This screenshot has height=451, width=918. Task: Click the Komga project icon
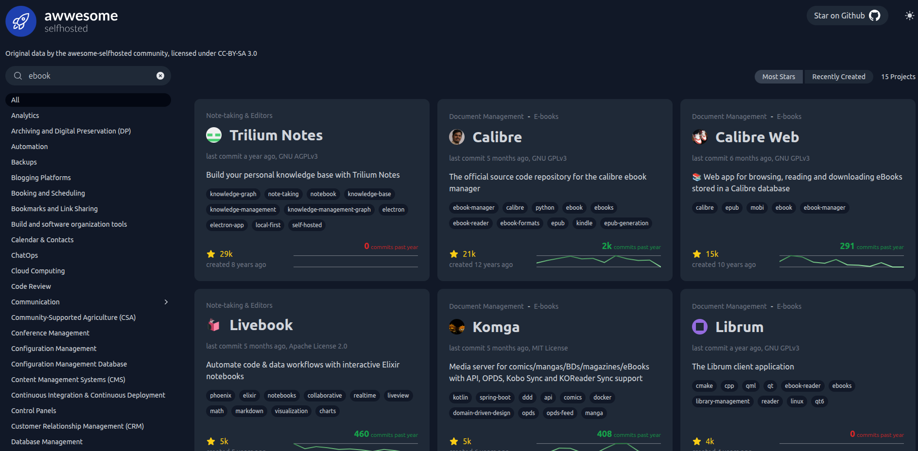pos(457,327)
